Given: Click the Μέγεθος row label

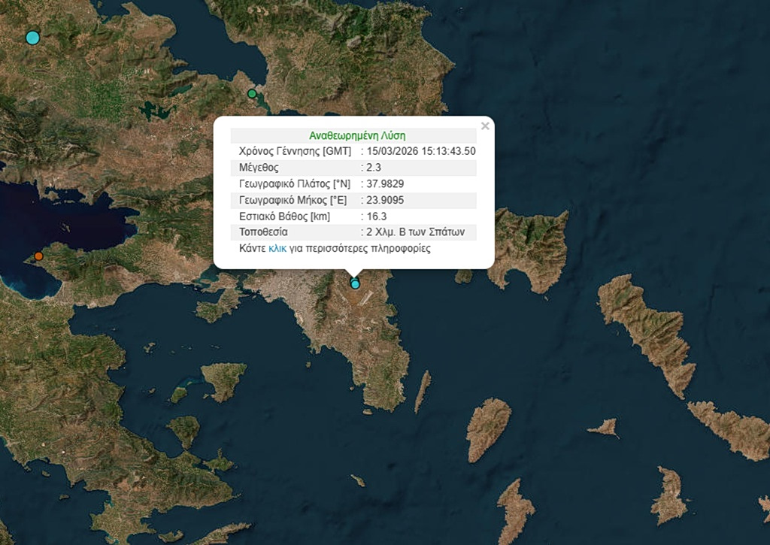Looking at the screenshot, I should point(259,168).
